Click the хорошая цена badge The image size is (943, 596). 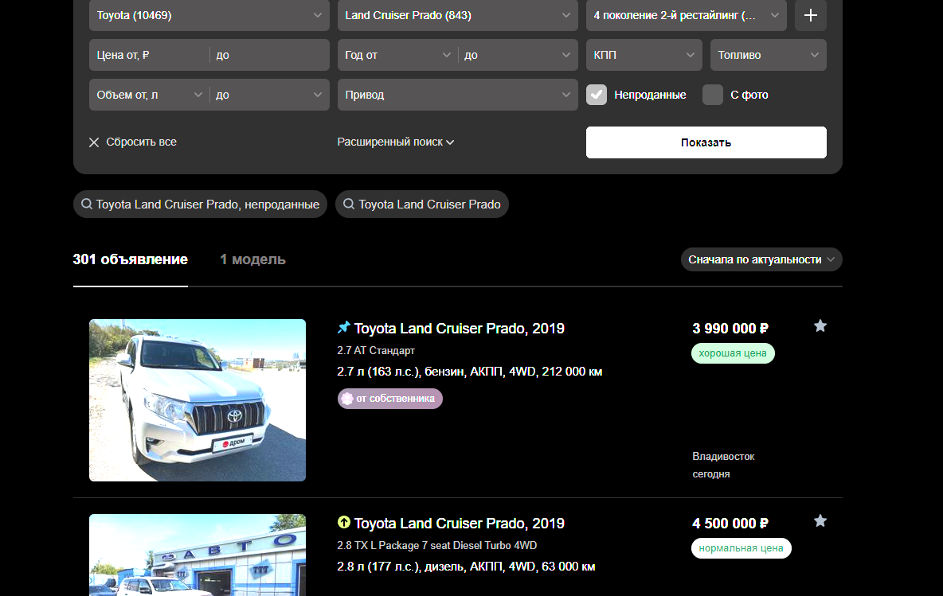click(x=733, y=353)
